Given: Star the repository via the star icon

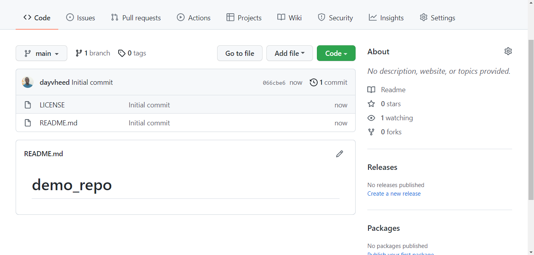Looking at the screenshot, I should coord(371,103).
